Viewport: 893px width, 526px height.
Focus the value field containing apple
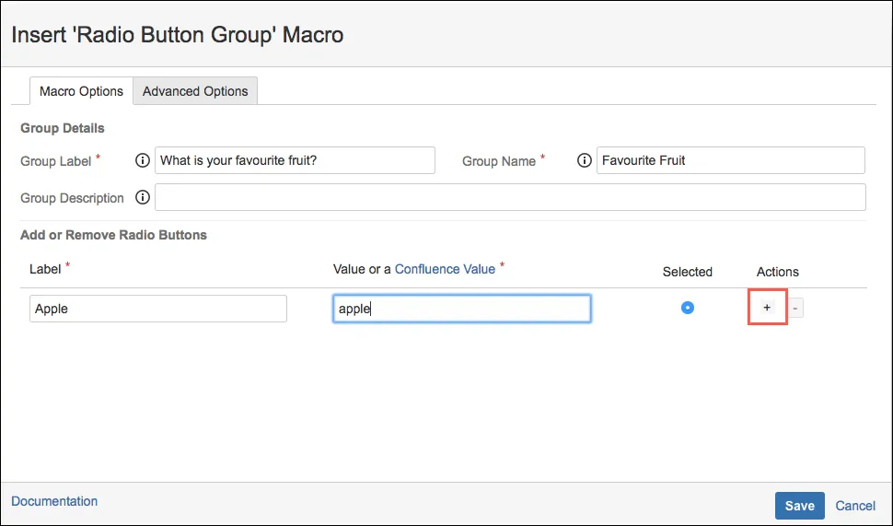tap(462, 309)
